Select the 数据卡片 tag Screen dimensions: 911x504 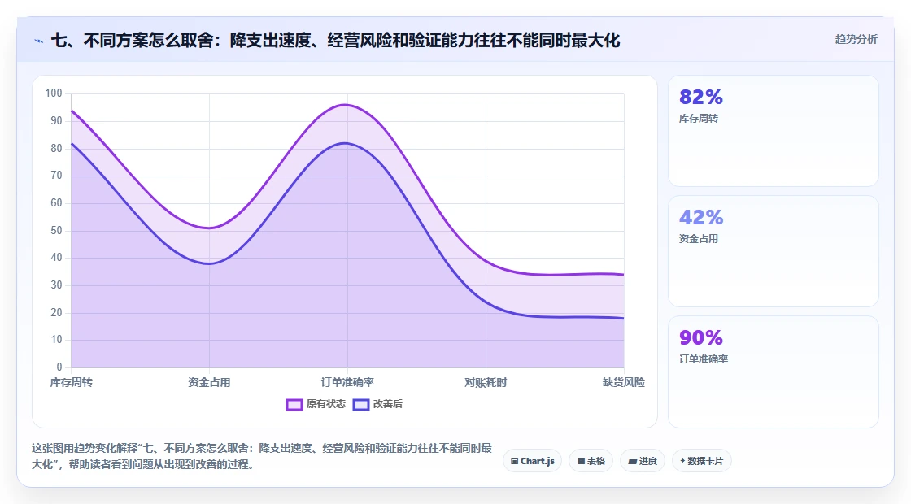[x=701, y=461]
